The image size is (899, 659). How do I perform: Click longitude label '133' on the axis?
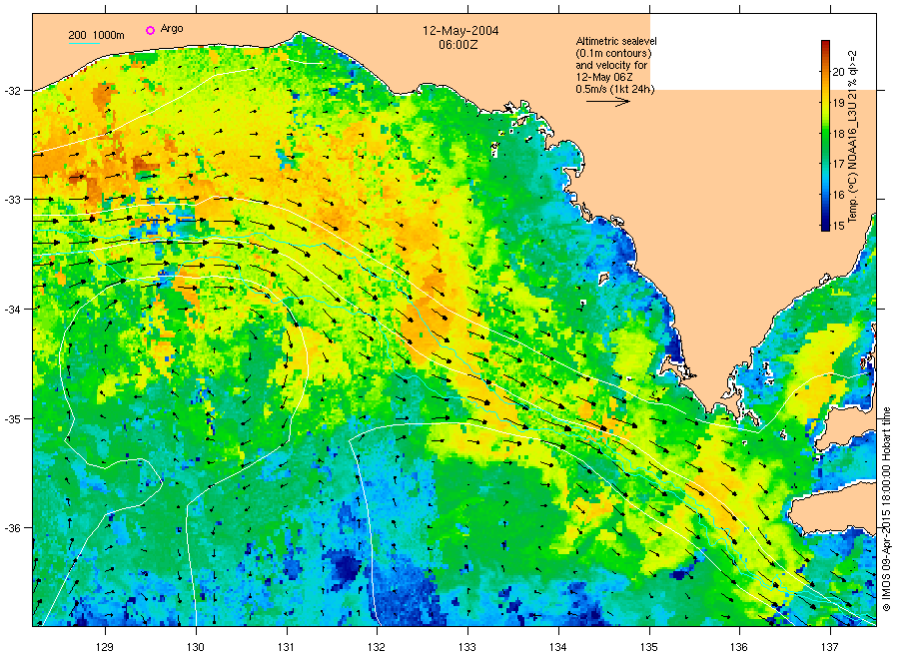coord(467,647)
